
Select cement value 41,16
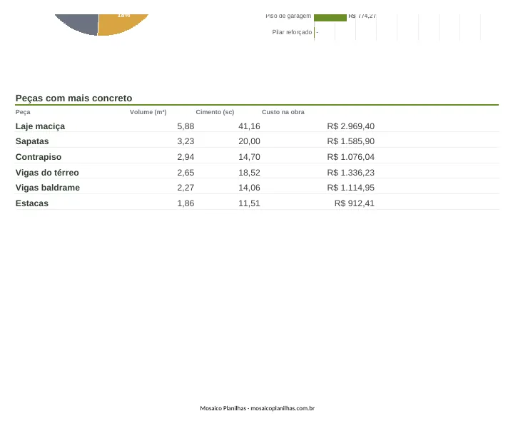click(x=249, y=126)
